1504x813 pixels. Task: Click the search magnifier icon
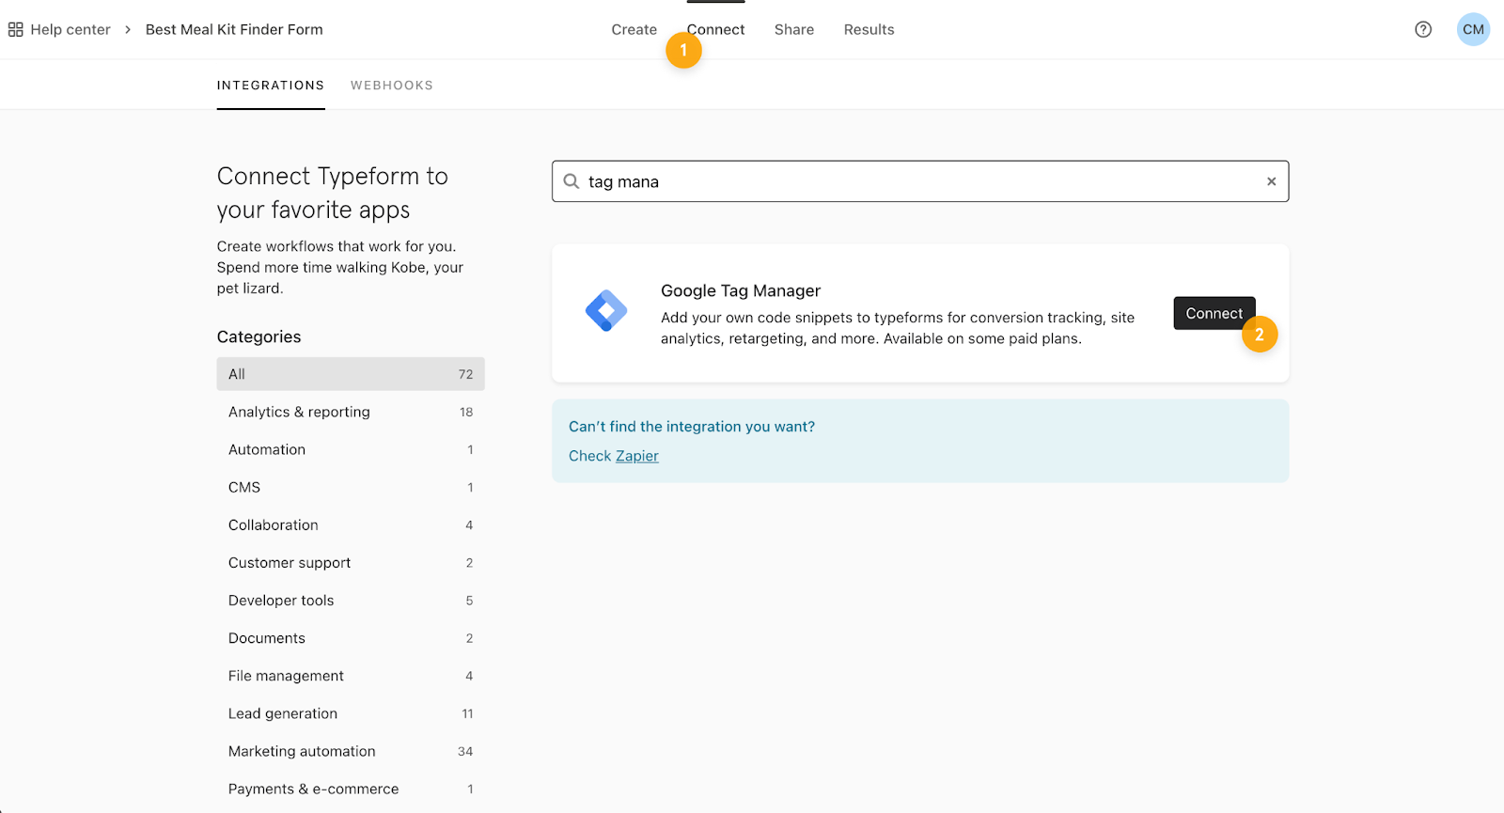572,181
